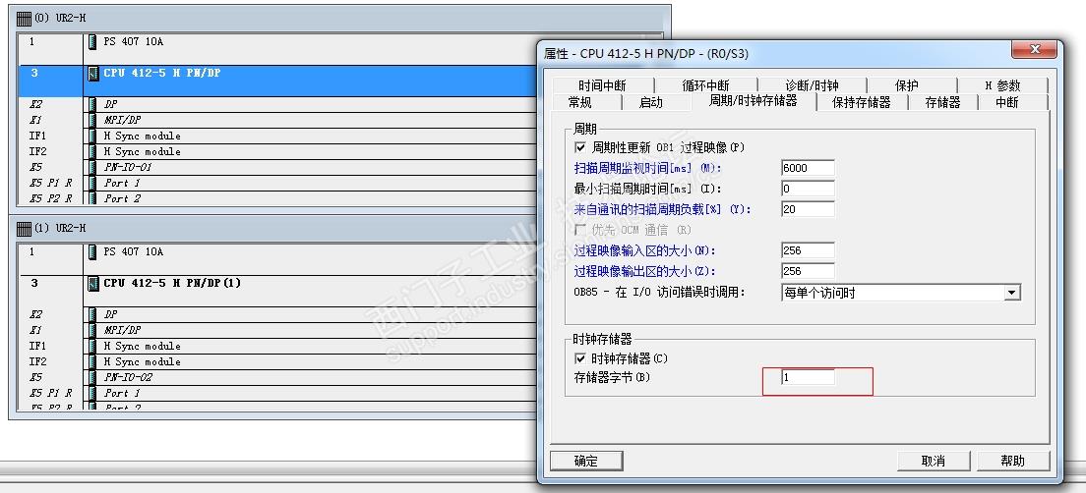Select the (1) UR2-H rack title

(x=60, y=228)
